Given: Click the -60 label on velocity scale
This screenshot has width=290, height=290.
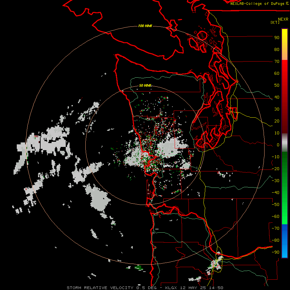Looking at the screenshot, I should 275,217.
